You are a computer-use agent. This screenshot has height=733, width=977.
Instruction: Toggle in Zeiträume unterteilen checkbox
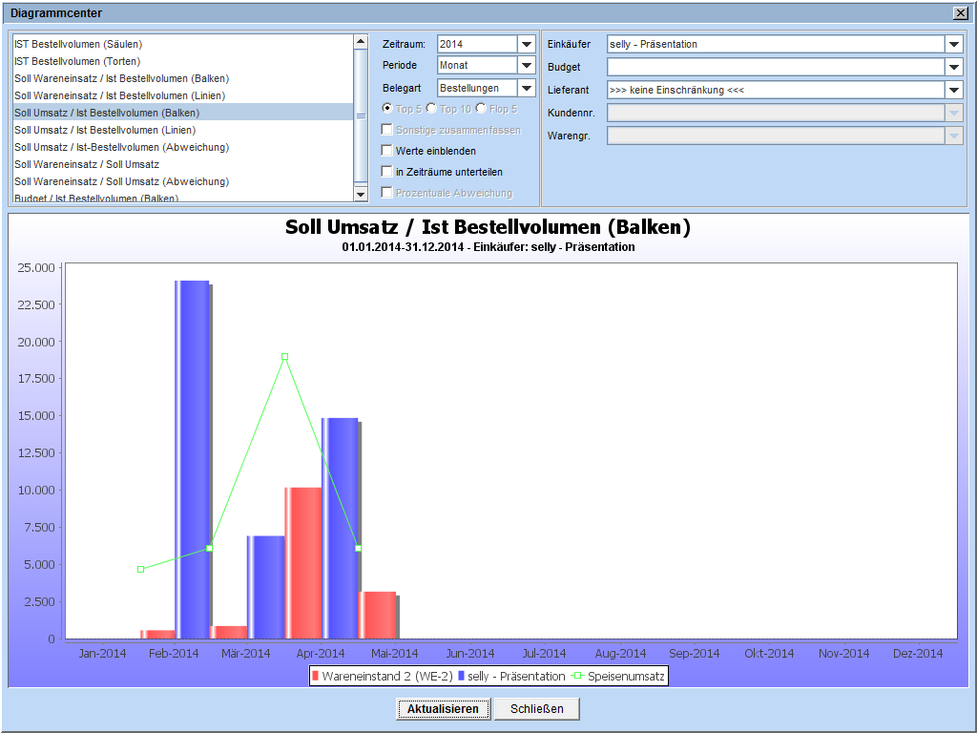tap(386, 172)
